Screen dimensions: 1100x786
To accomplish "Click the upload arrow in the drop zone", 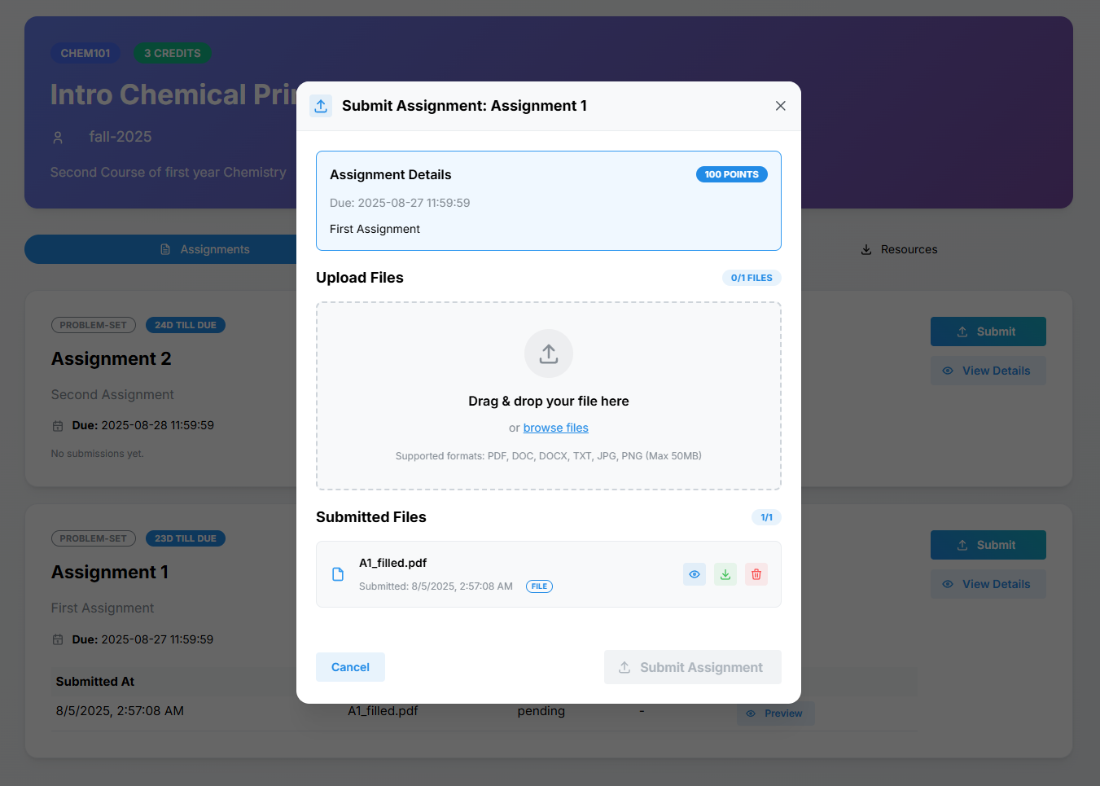I will click(549, 353).
